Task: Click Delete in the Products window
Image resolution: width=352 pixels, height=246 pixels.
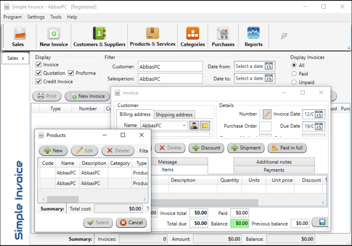Action: (118, 150)
